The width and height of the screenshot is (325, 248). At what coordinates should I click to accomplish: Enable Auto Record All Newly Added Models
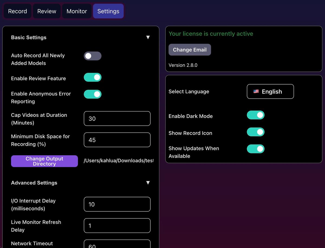(93, 56)
